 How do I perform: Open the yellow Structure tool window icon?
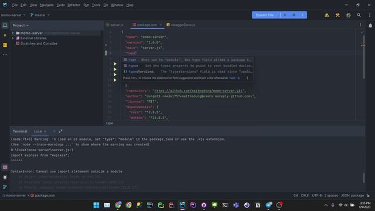[x=5, y=45]
